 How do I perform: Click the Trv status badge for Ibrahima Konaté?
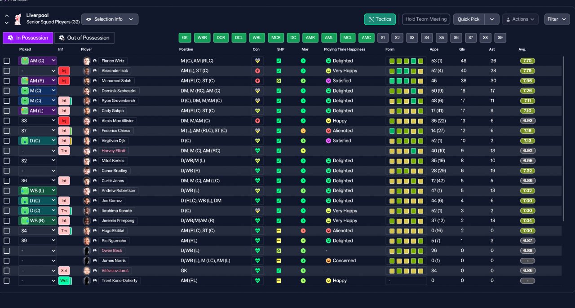tap(64, 211)
